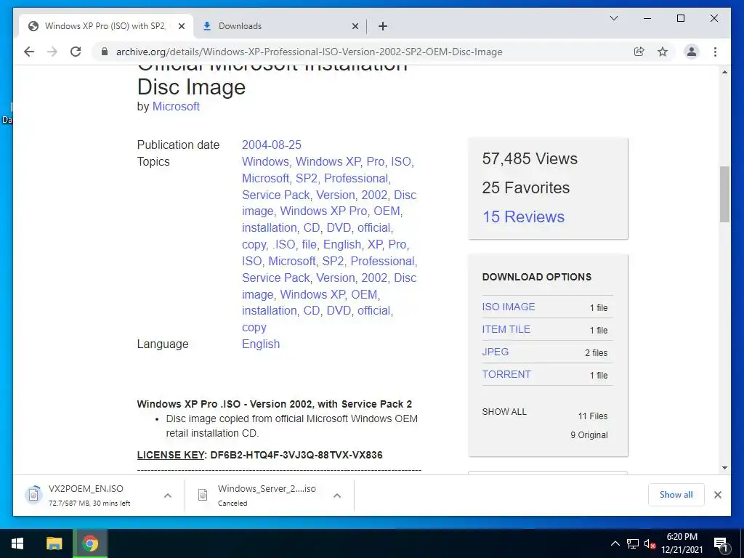Screen dimensions: 744x558
Task: Close the downloads bar
Action: point(717,495)
